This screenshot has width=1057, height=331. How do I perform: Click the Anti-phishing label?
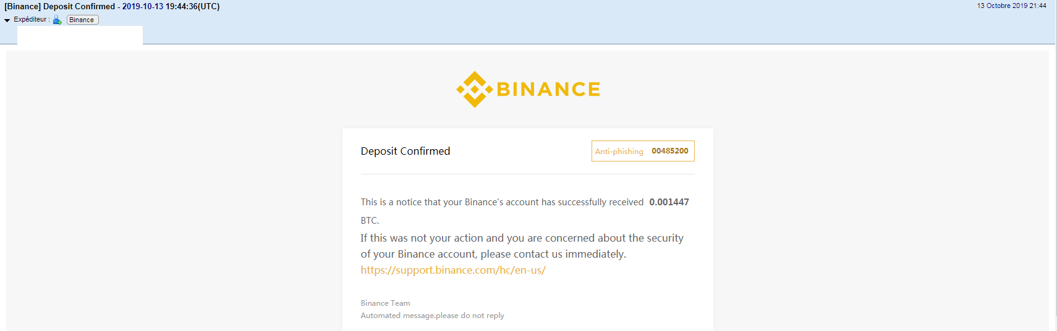tap(619, 152)
